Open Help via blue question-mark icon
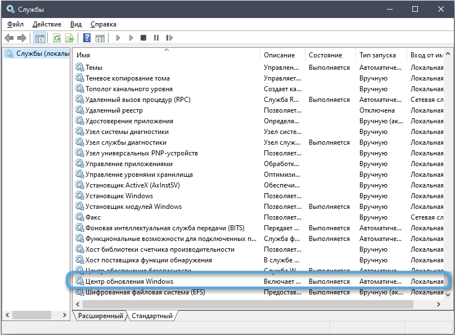Image resolution: width=455 pixels, height=335 pixels. tap(87, 38)
